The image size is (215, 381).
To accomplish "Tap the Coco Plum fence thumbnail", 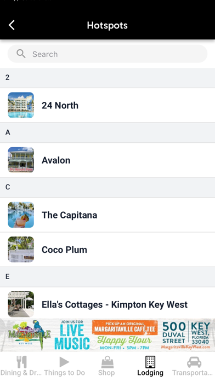I will (21, 250).
